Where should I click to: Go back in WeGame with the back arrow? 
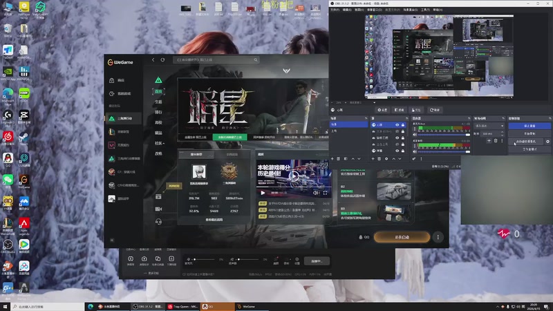[153, 60]
